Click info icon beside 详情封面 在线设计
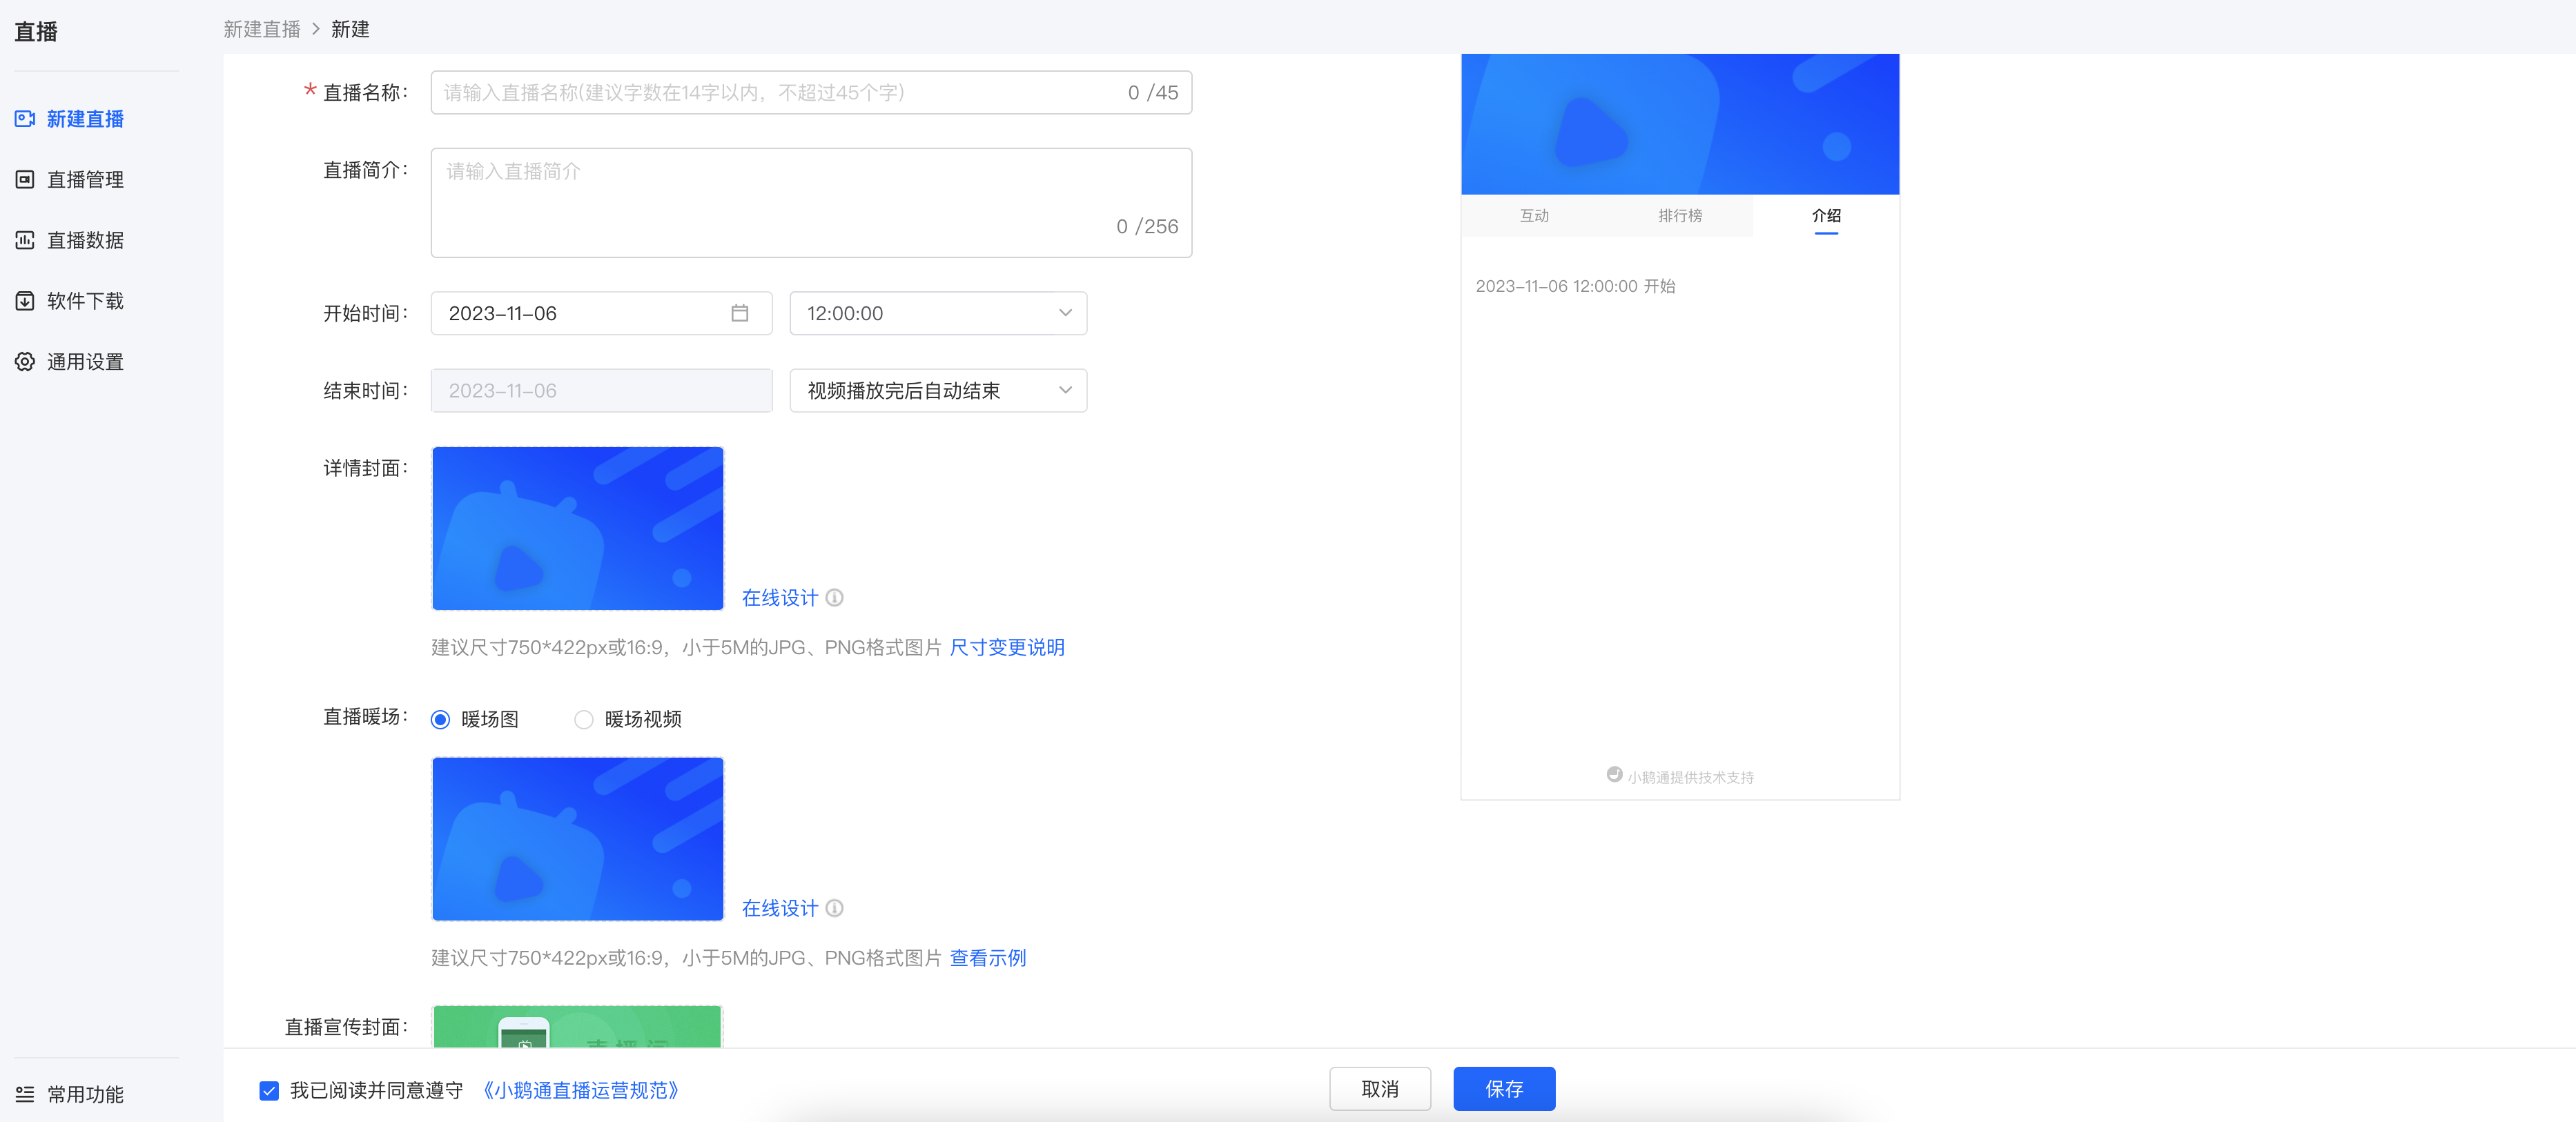The image size is (2576, 1122). coord(835,598)
